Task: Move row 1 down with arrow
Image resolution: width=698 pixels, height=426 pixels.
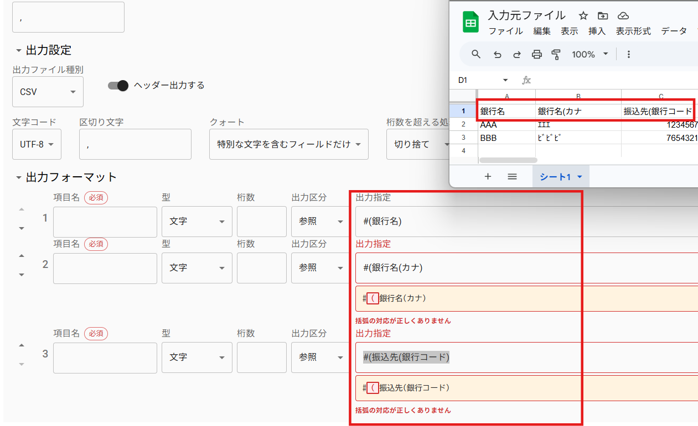Action: [x=22, y=228]
